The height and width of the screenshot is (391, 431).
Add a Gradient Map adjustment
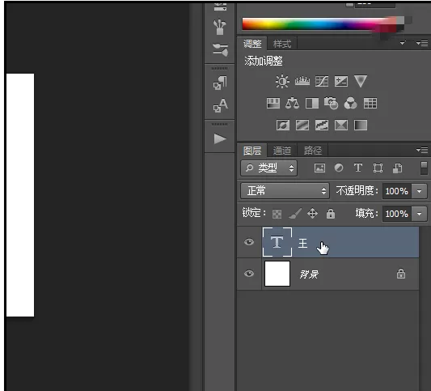pyautogui.click(x=361, y=125)
